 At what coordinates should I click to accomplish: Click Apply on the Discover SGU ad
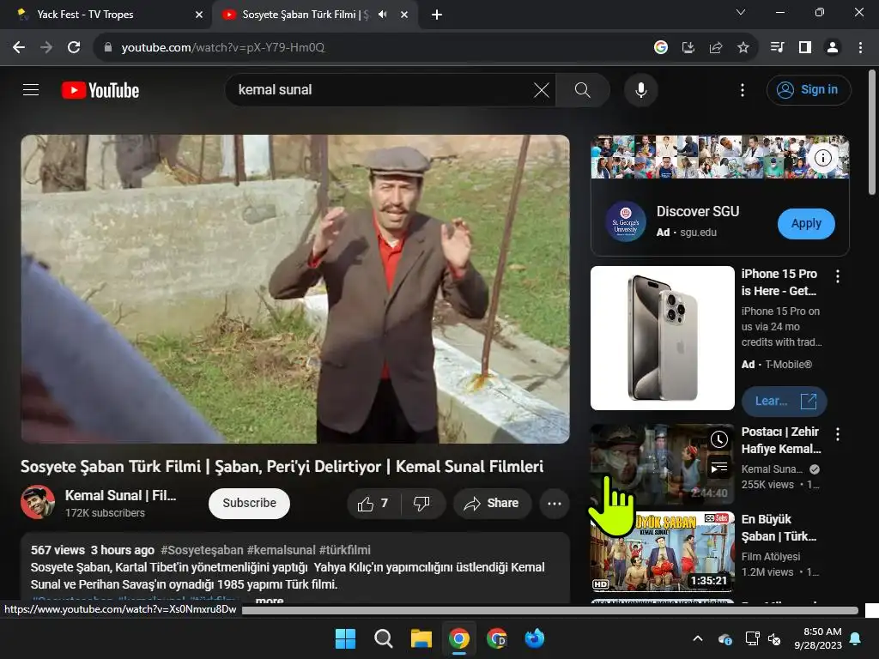tap(806, 224)
